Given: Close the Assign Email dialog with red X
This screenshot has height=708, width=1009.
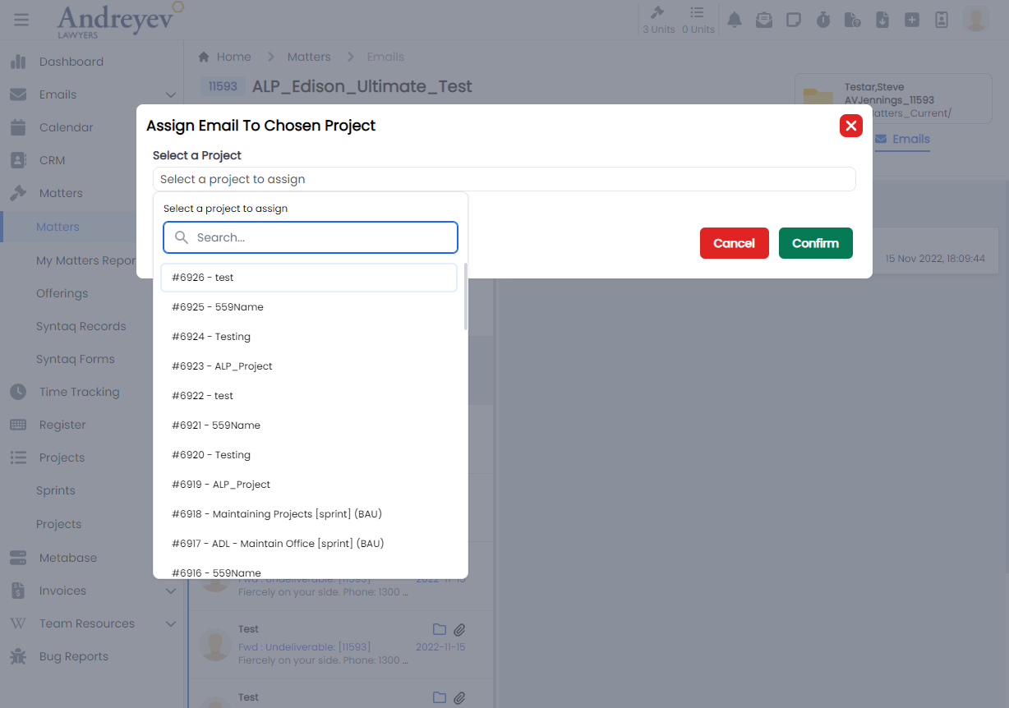Looking at the screenshot, I should pos(850,126).
